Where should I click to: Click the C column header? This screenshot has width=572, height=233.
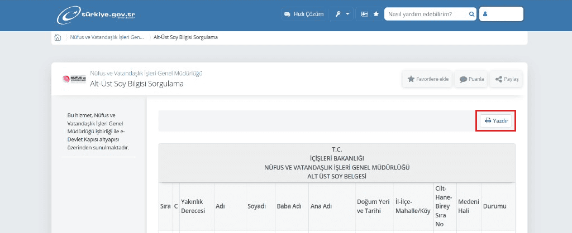click(x=176, y=206)
